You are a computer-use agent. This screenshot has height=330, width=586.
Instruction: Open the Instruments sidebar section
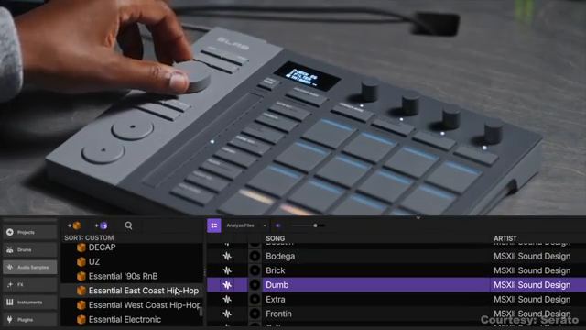pyautogui.click(x=30, y=302)
